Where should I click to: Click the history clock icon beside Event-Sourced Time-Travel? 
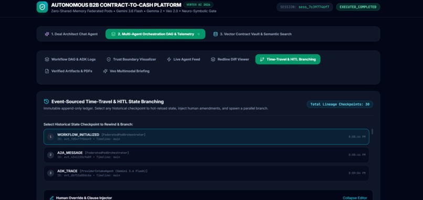(x=46, y=101)
